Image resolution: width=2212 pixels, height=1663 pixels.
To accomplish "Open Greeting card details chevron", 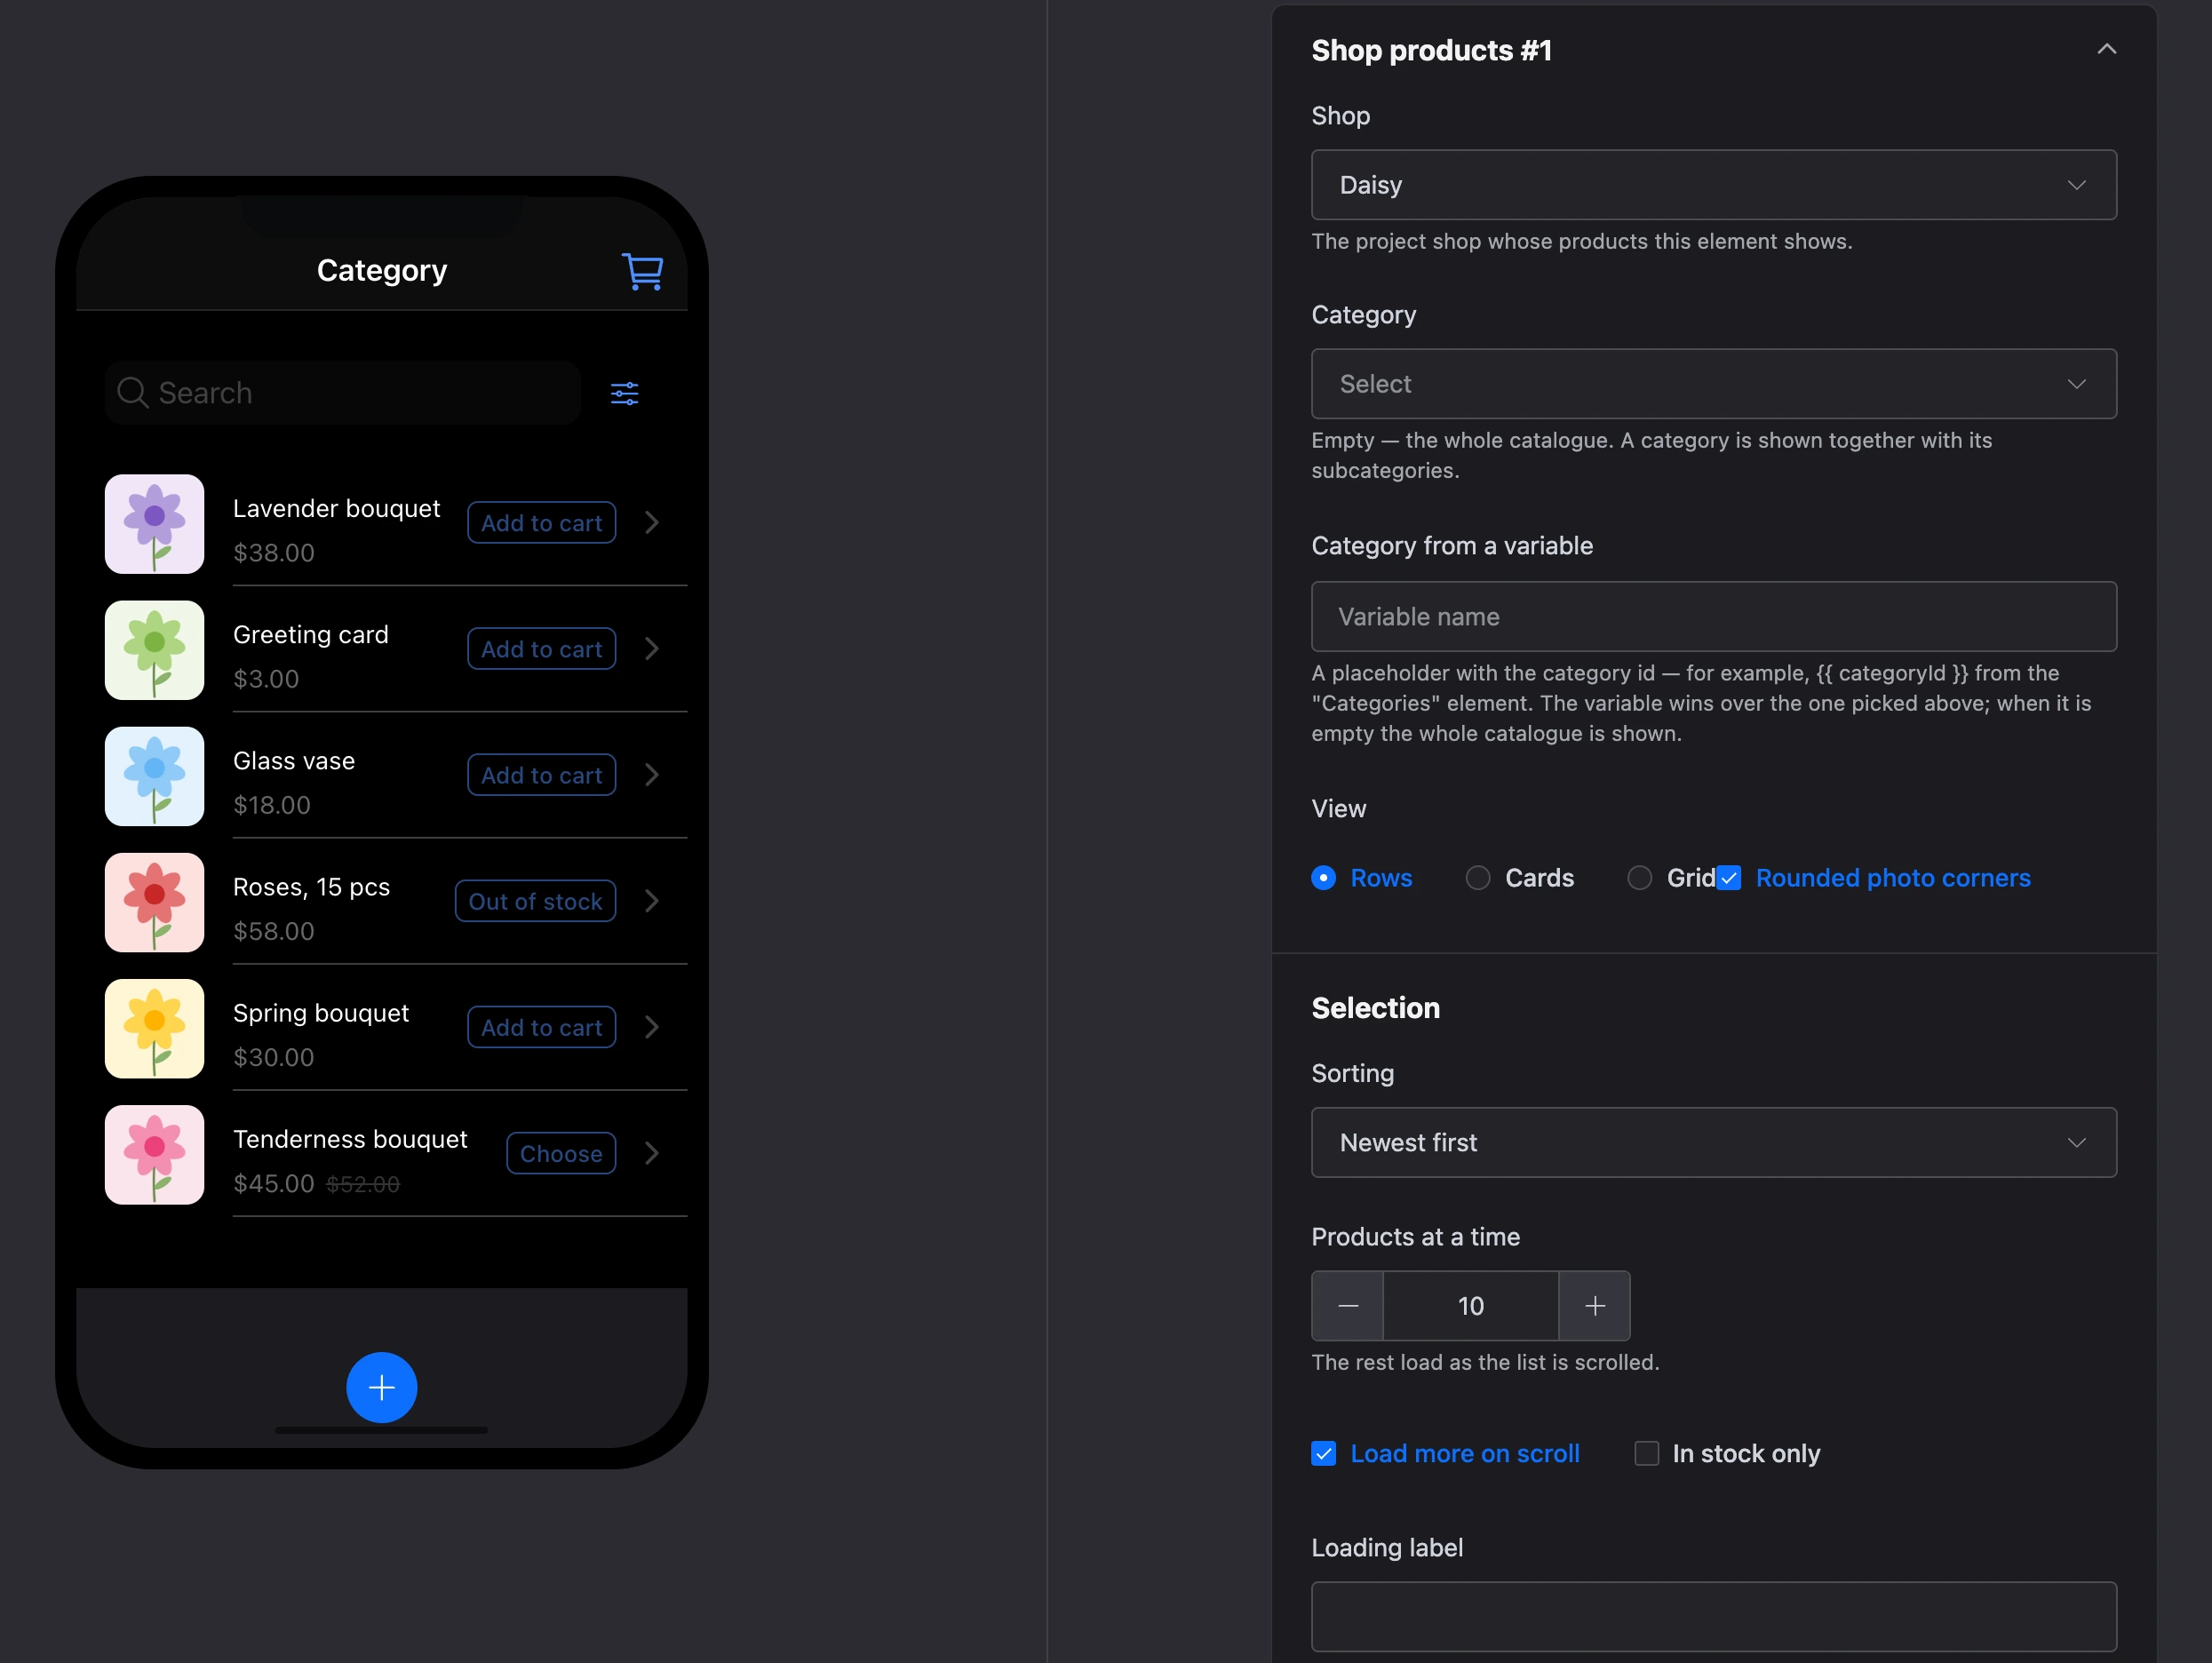I will (652, 648).
